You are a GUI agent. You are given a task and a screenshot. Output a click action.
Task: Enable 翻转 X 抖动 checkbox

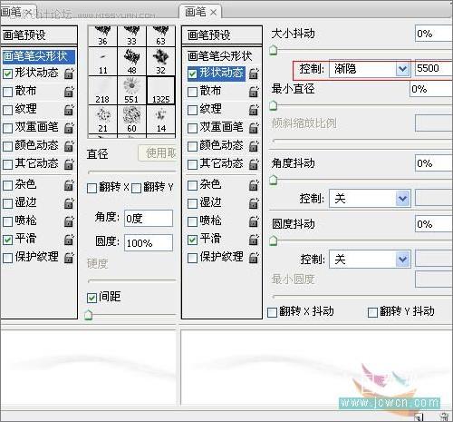pyautogui.click(x=272, y=312)
